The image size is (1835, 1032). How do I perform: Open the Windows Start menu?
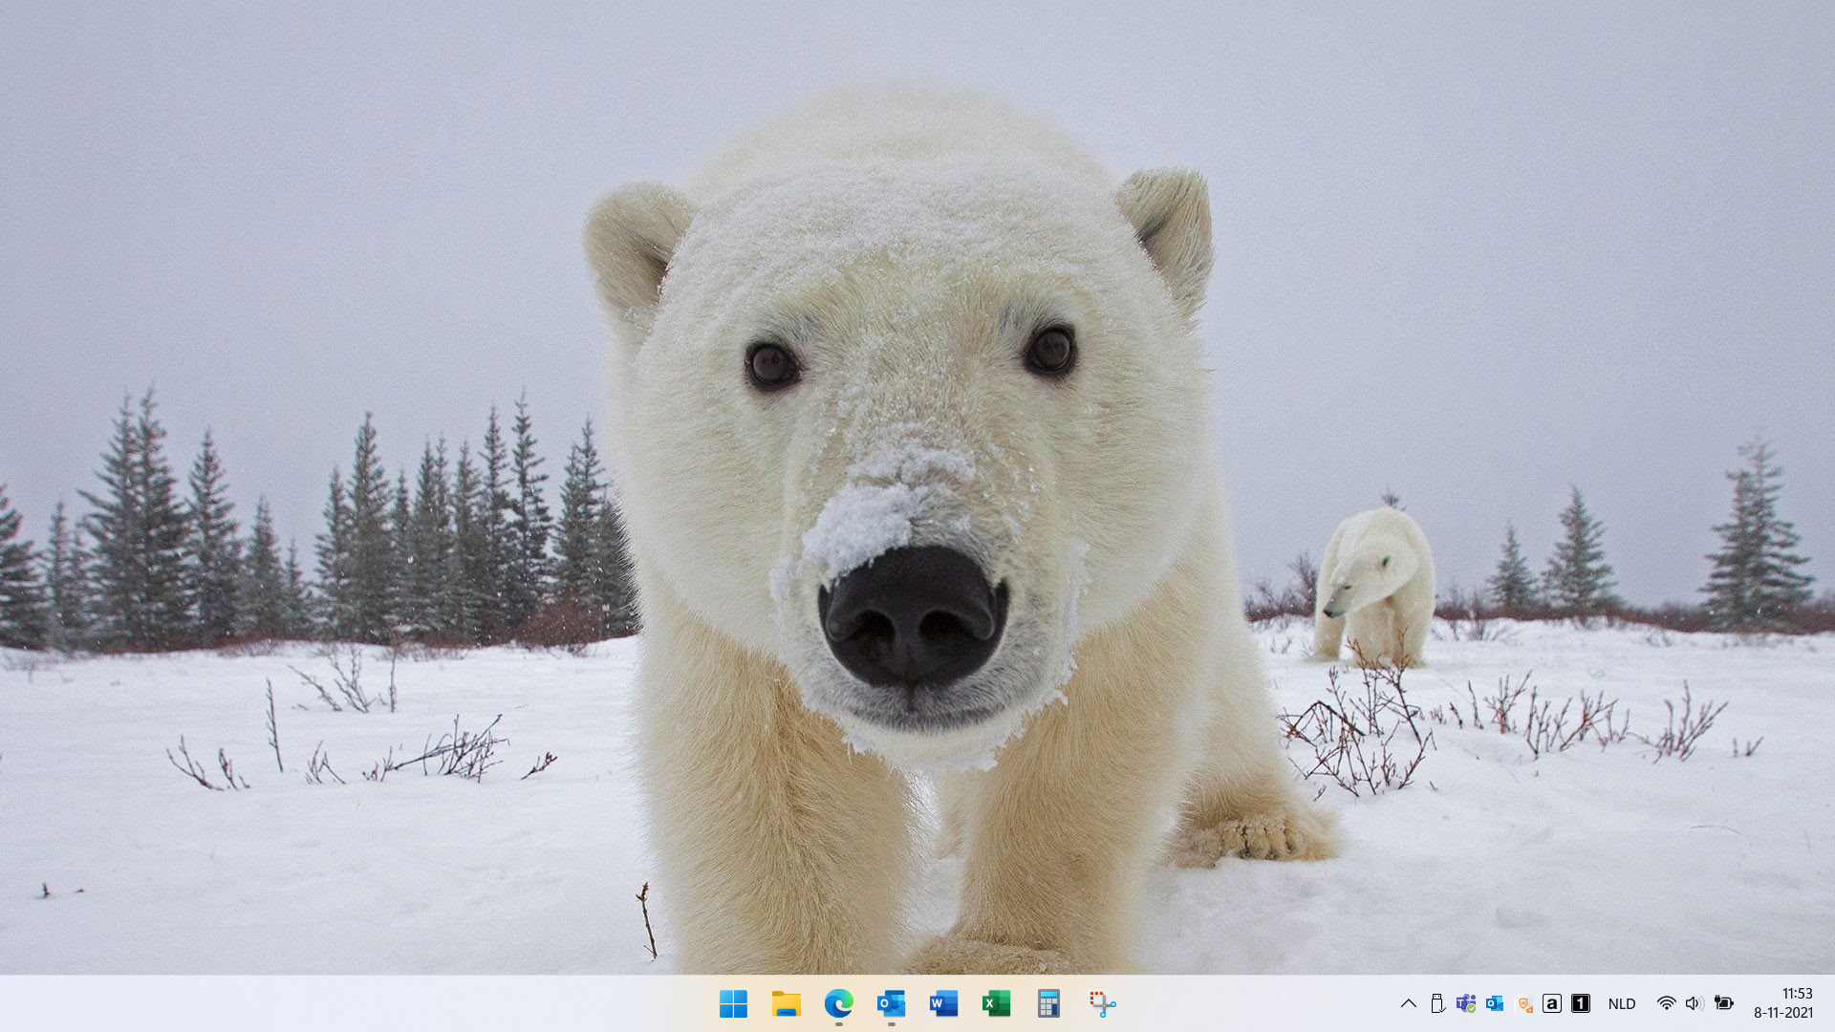pyautogui.click(x=733, y=1003)
